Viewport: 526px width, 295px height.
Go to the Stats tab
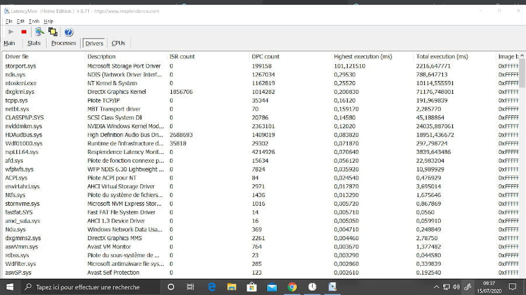(x=34, y=43)
